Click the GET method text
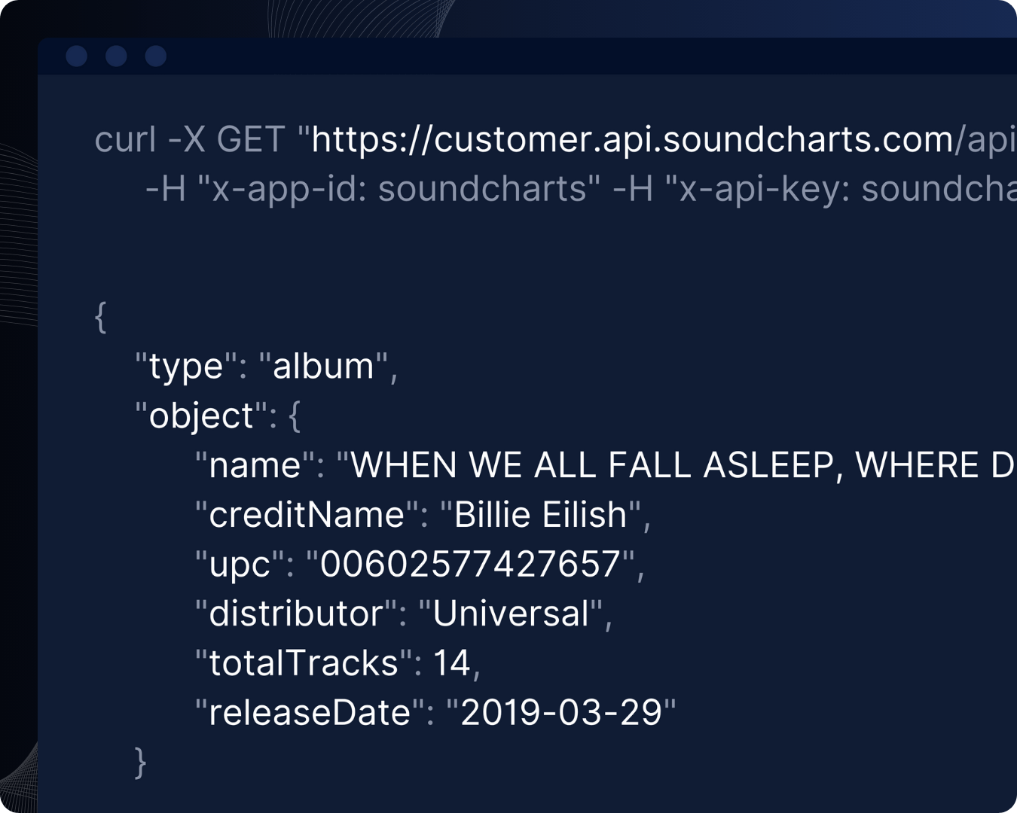 pyautogui.click(x=251, y=140)
